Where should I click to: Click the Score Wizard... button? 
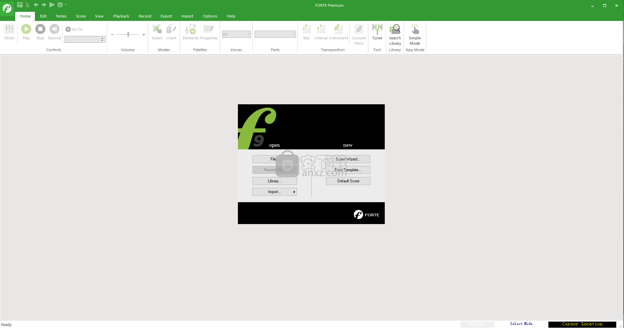pyautogui.click(x=348, y=159)
